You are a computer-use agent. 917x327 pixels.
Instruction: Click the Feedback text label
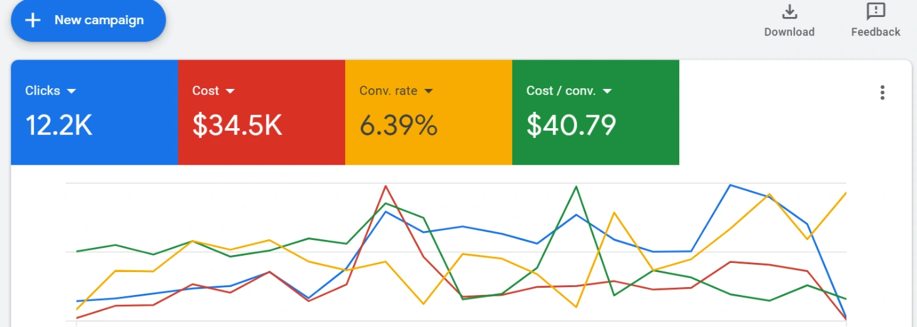[x=876, y=32]
